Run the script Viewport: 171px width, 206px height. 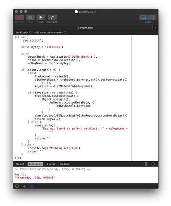(x=41, y=17)
